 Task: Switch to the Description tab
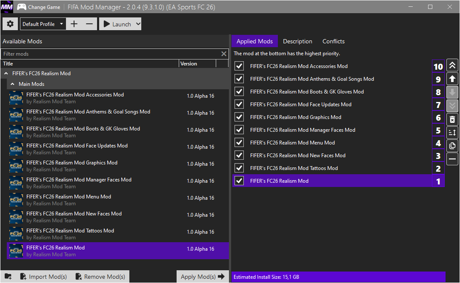click(297, 41)
